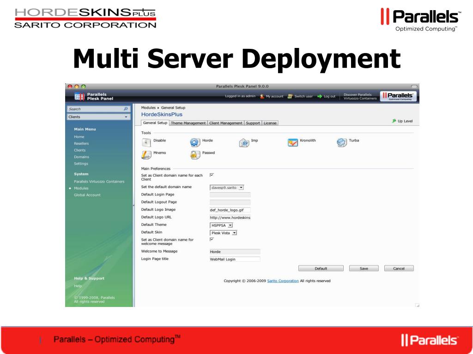The width and height of the screenshot is (473, 354).
Task: Open Settings in Main Menu
Action: click(x=81, y=164)
